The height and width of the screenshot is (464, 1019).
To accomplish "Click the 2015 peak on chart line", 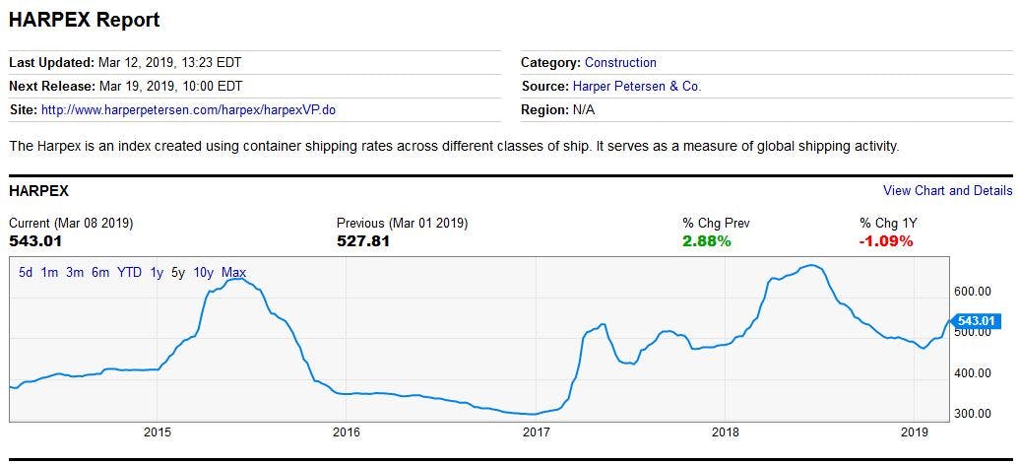I will 234,280.
